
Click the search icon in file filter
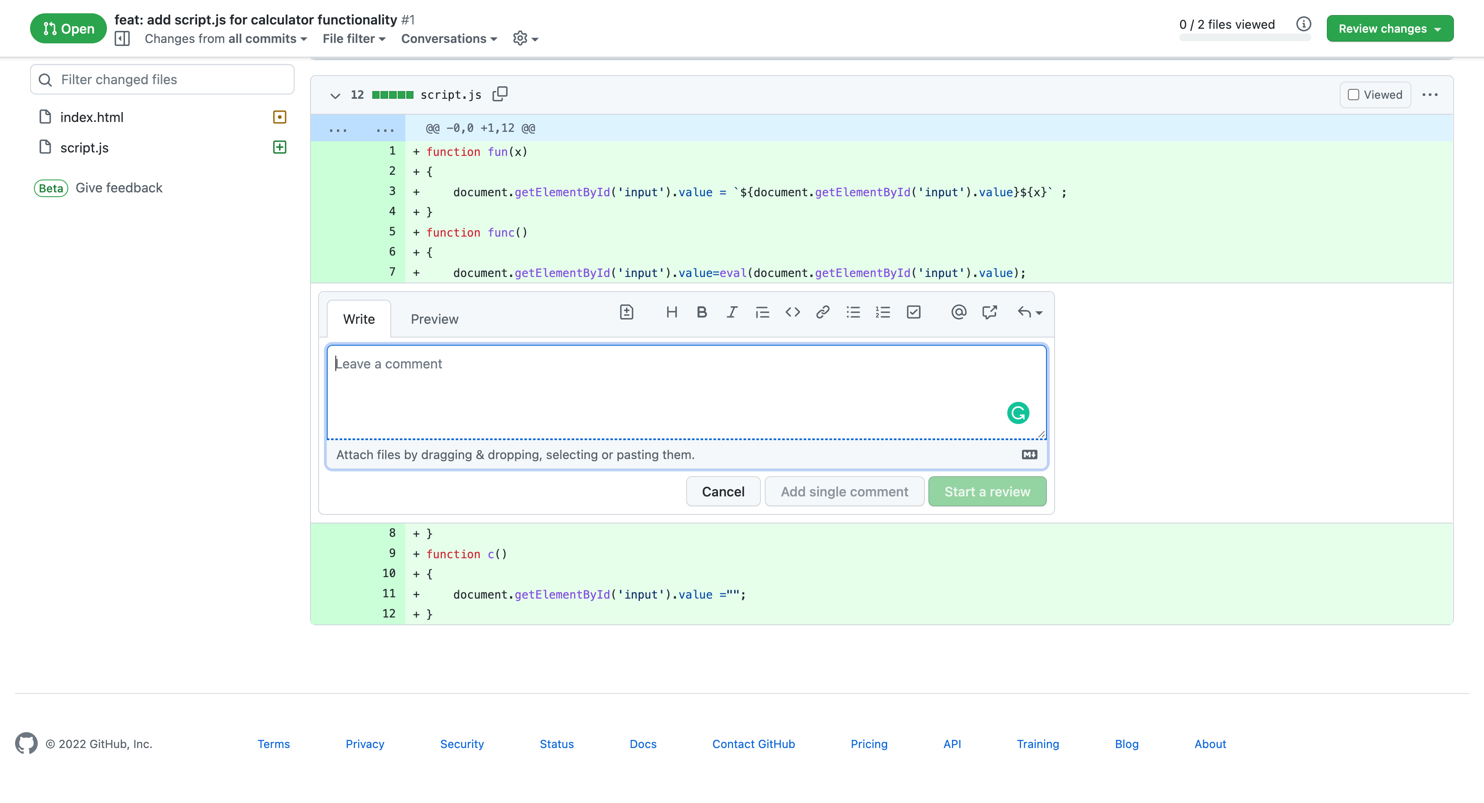pyautogui.click(x=46, y=79)
